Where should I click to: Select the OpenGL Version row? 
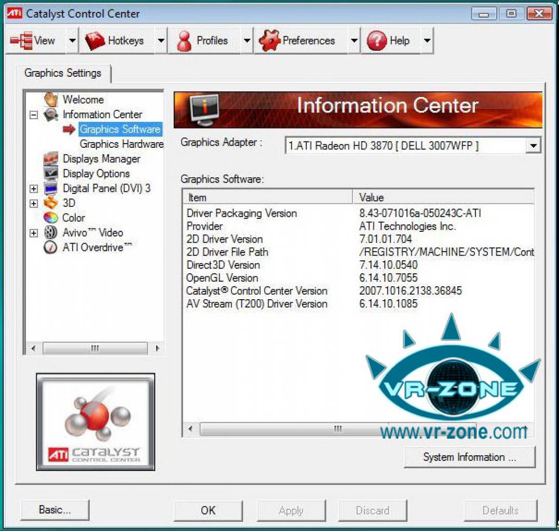click(x=359, y=278)
